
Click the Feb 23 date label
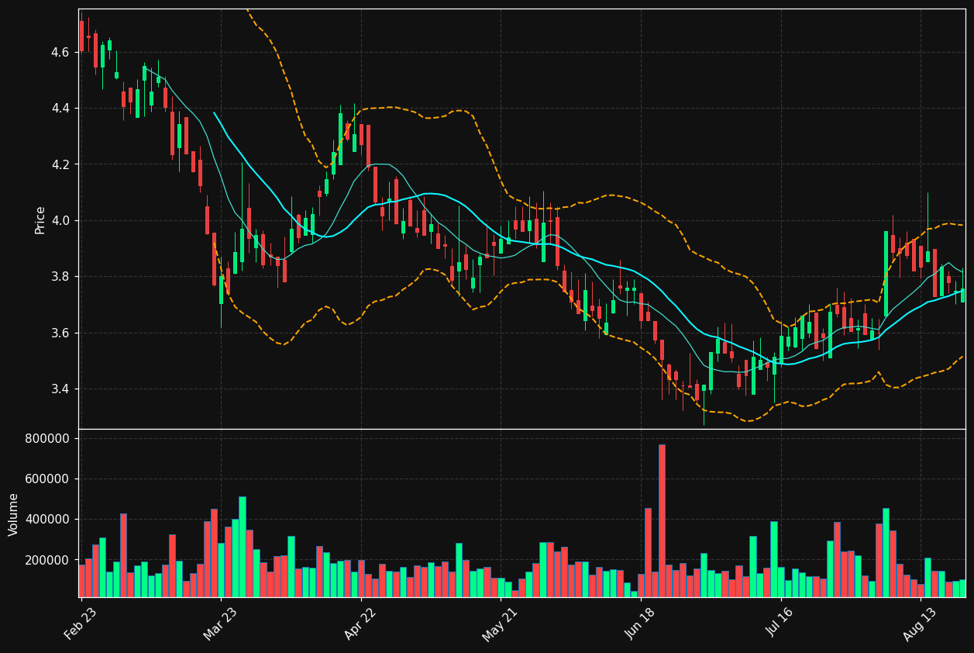81,623
